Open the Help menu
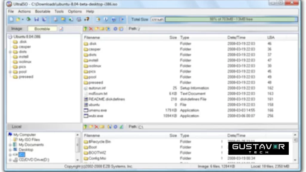 [x=90, y=12]
